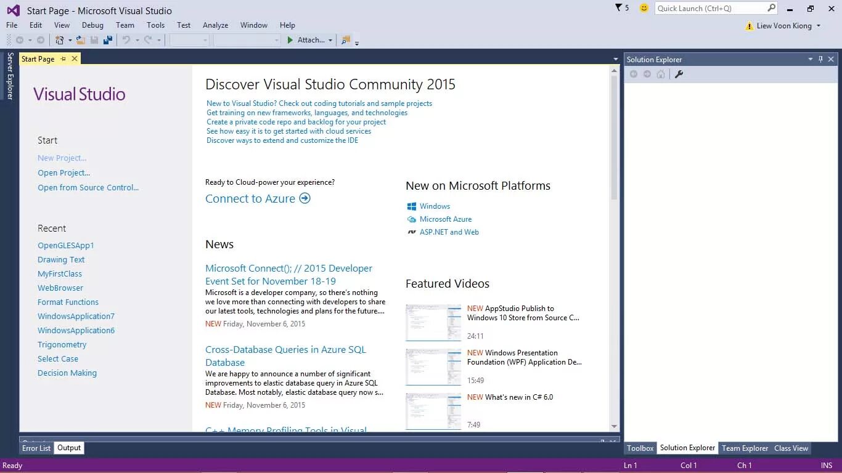Play the What's new in C# 6.0 video thumbnail
842x473 pixels.
(433, 411)
